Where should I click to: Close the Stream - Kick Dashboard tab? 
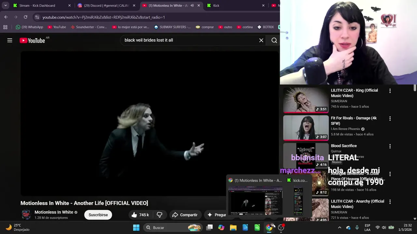tap(69, 6)
